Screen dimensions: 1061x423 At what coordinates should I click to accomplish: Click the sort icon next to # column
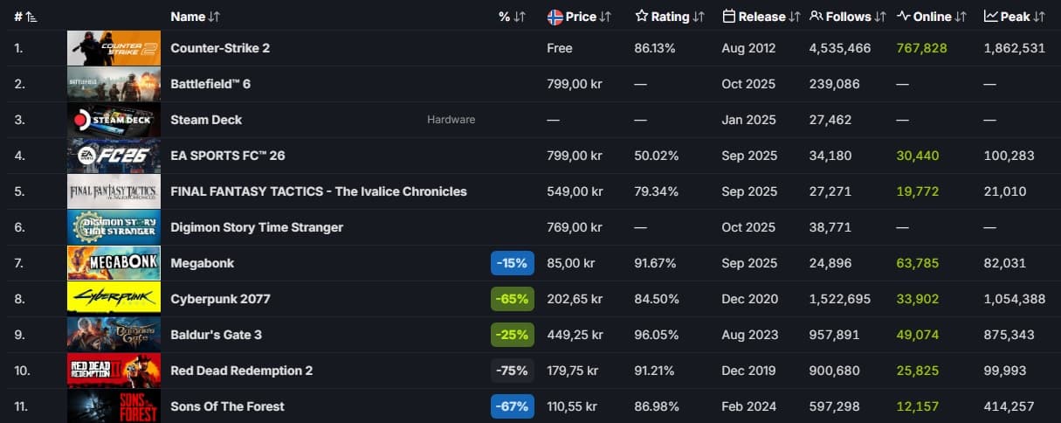(31, 17)
